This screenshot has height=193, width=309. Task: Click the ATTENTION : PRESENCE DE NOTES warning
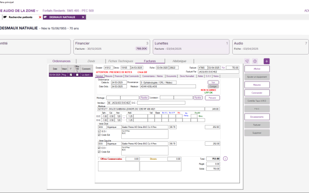(114, 72)
